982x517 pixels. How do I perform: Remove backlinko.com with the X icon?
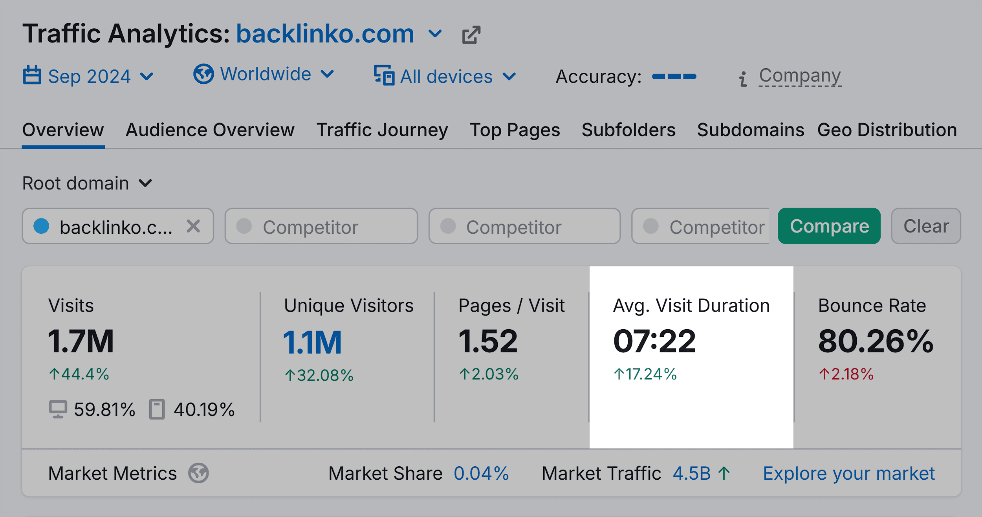193,226
